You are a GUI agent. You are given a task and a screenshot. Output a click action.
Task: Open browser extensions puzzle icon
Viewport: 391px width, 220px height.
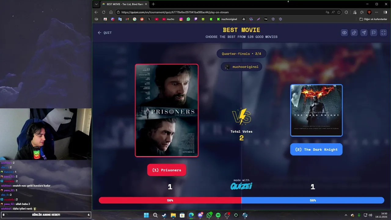point(346,12)
